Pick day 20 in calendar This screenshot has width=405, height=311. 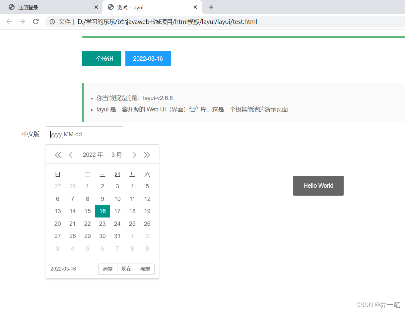58,224
